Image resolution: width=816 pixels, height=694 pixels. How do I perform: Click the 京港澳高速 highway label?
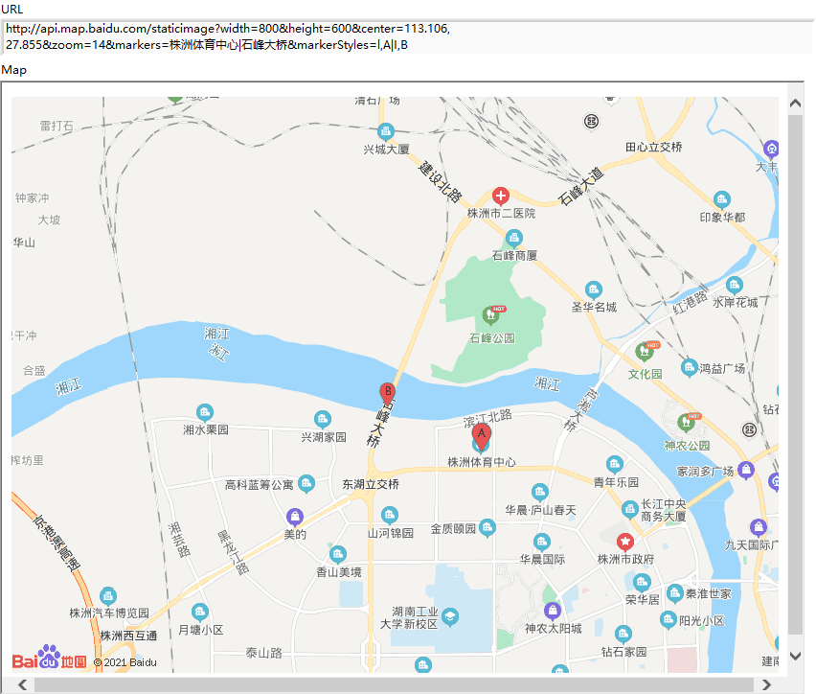coord(57,543)
